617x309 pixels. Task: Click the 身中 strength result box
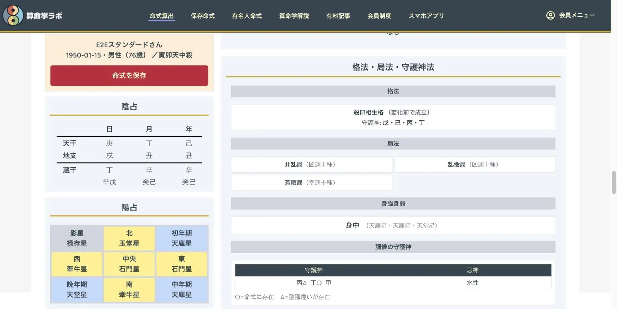click(x=393, y=225)
